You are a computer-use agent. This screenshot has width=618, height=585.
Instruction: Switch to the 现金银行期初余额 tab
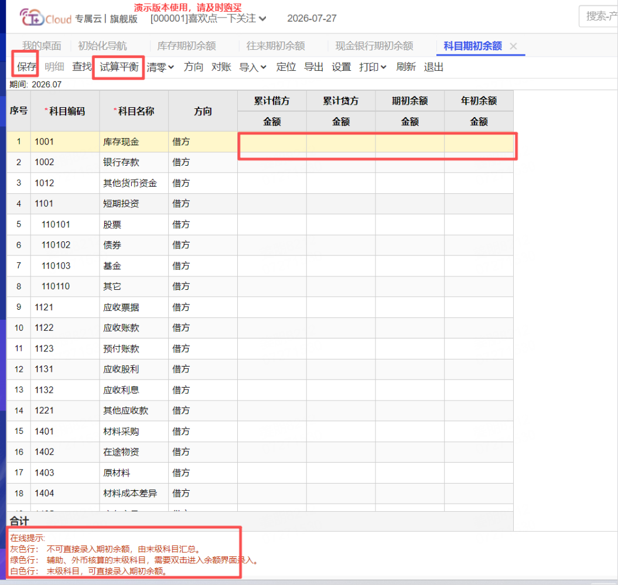point(374,46)
